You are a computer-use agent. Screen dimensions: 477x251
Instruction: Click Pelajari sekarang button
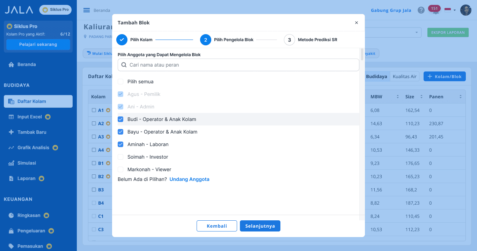38,45
